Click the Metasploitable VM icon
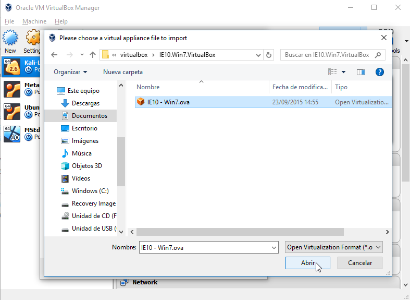The height and width of the screenshot is (300, 410). point(11,89)
